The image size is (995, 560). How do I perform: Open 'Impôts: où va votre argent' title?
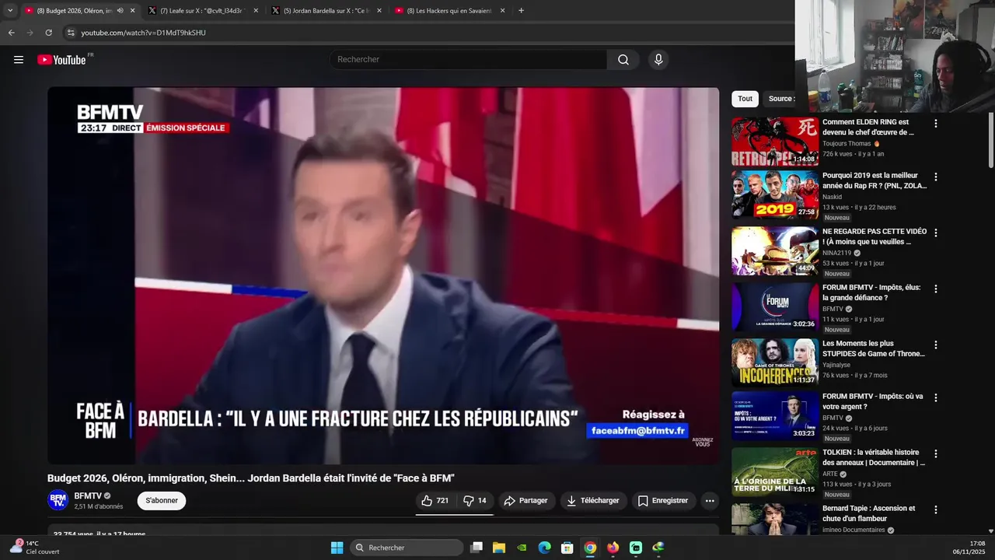[x=873, y=401]
